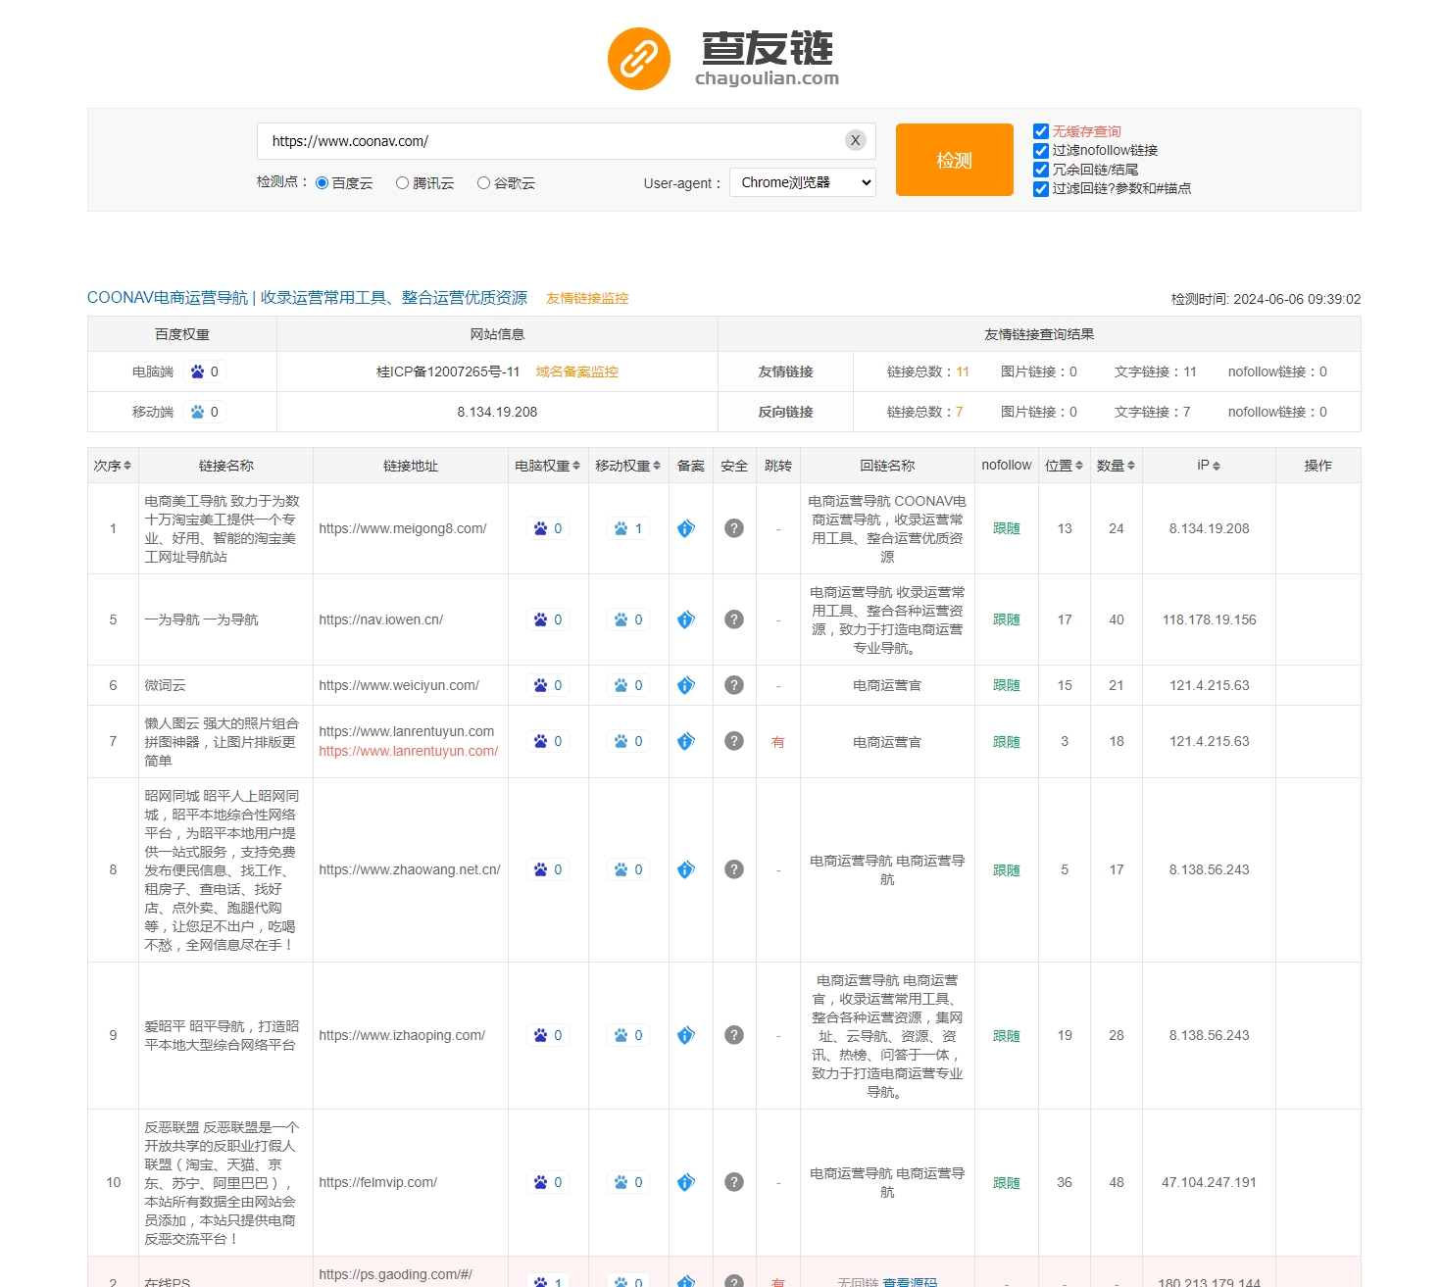Clear the URL with the X button
The image size is (1441, 1287).
click(x=856, y=140)
